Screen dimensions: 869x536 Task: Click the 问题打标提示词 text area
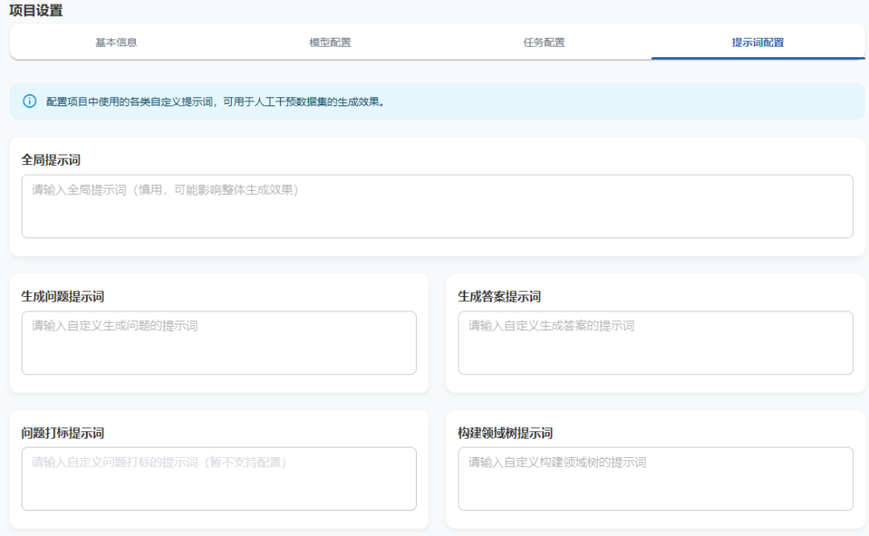pyautogui.click(x=219, y=479)
